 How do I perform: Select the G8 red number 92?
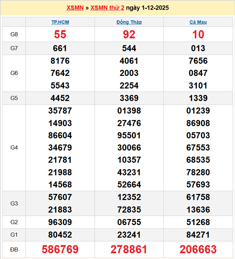[x=129, y=34]
